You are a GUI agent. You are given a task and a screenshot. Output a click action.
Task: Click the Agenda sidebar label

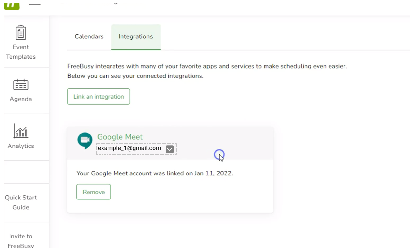coord(21,99)
